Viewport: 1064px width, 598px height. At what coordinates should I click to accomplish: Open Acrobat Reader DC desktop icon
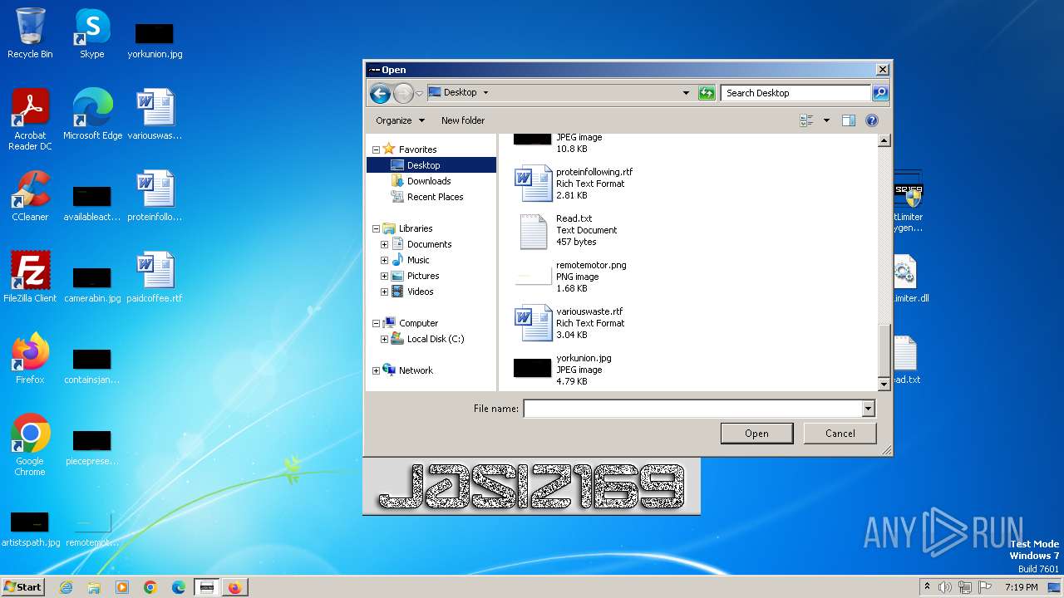(30, 120)
